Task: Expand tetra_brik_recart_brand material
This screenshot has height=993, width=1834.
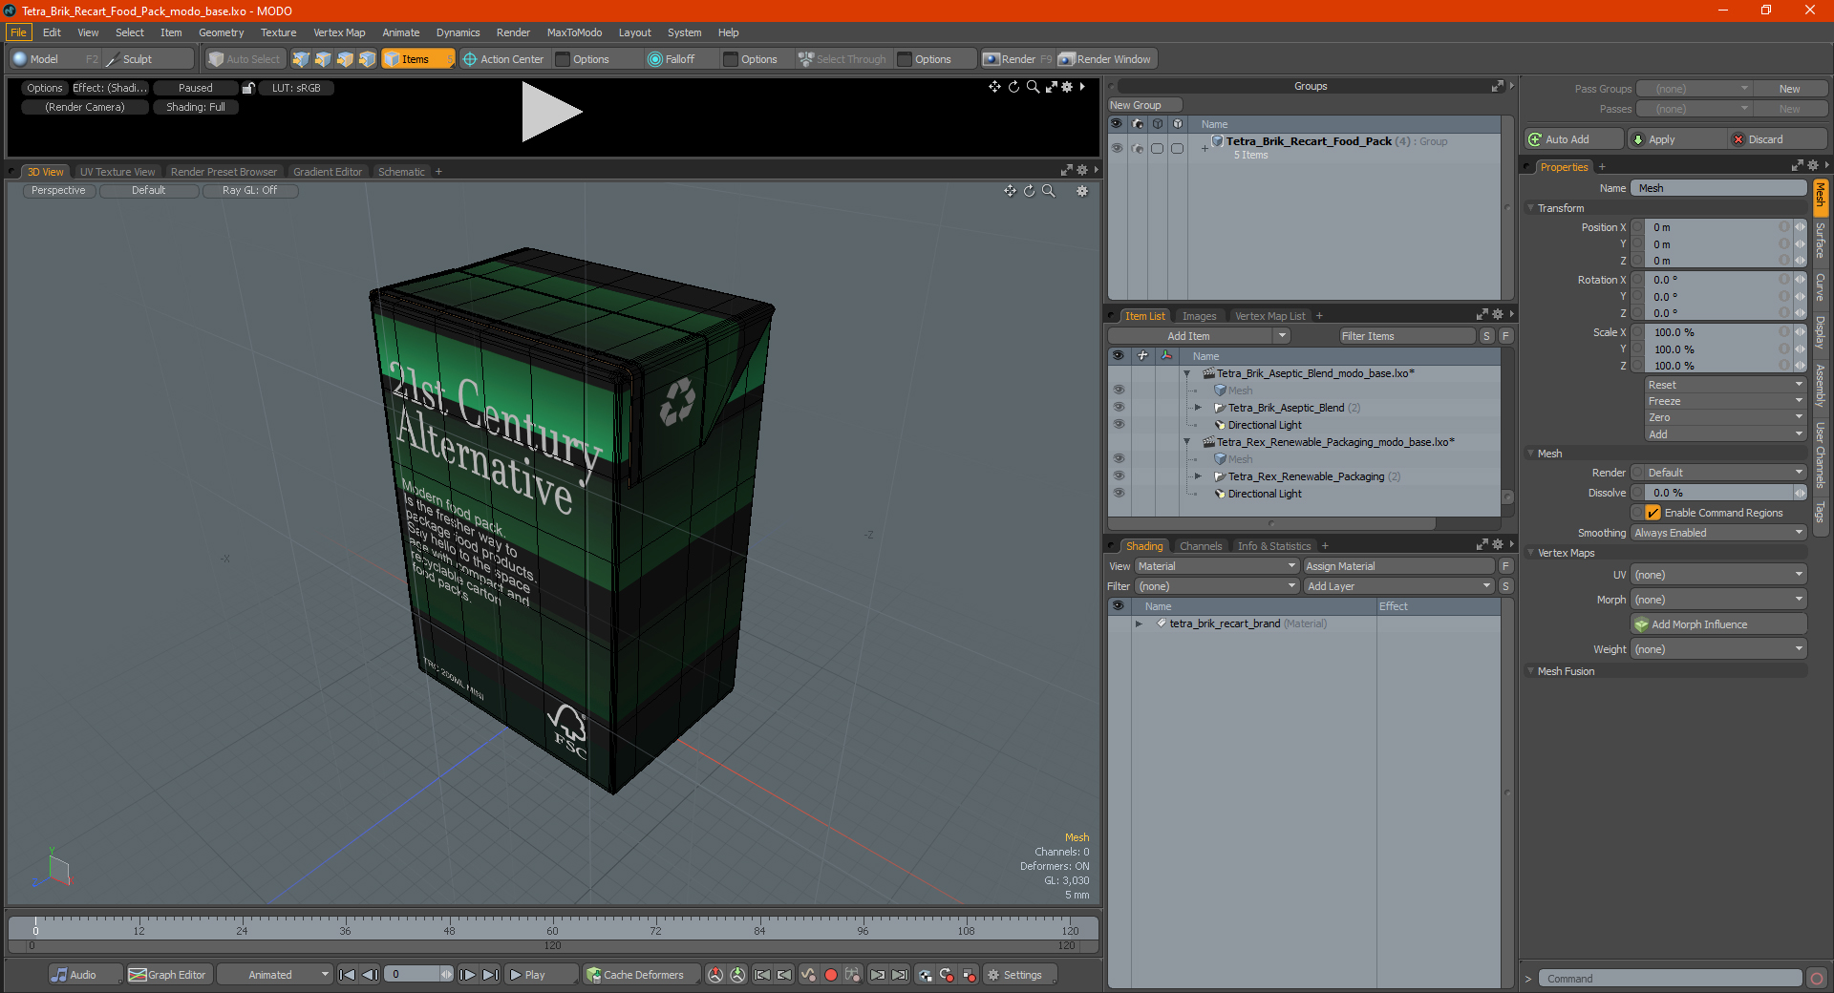Action: [x=1139, y=623]
